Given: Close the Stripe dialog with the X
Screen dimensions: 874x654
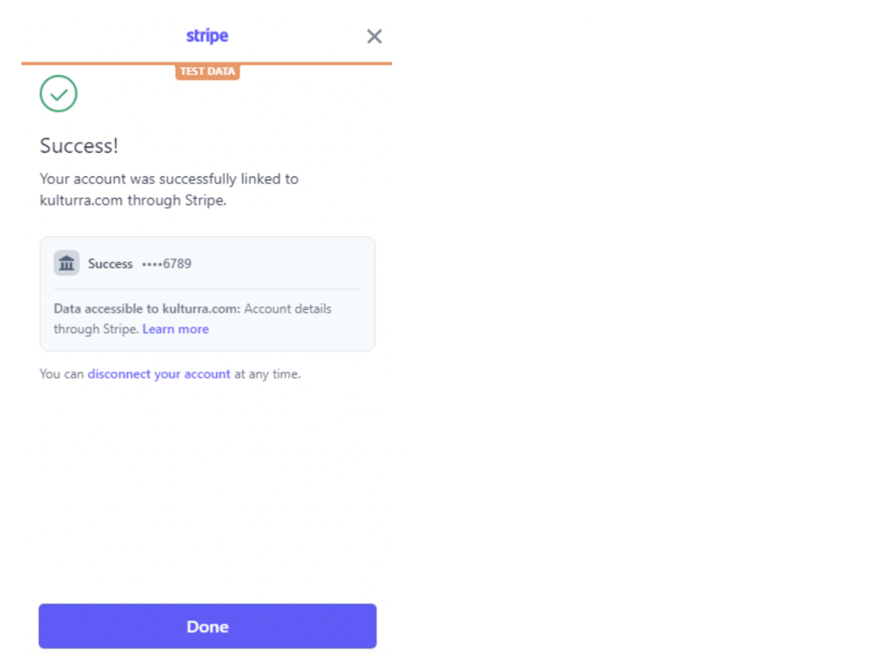Looking at the screenshot, I should coord(374,36).
